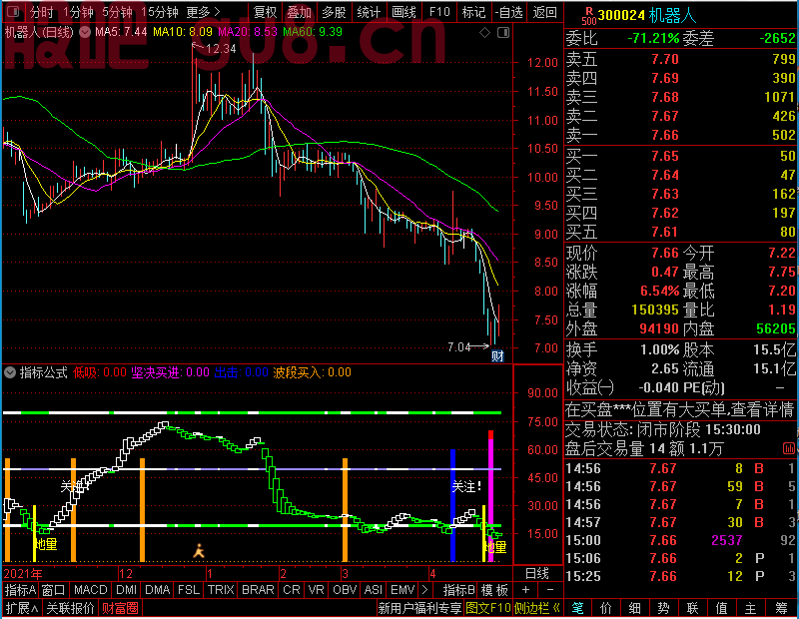
Task: Click 窗口 window tab
Action: click(54, 590)
